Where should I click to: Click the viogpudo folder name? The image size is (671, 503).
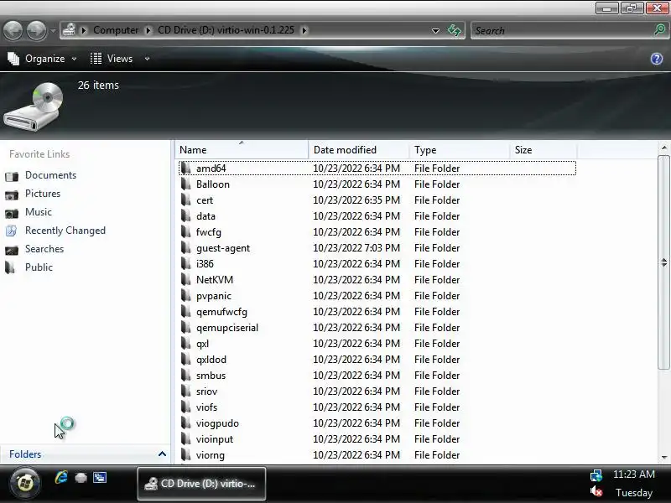coord(217,423)
